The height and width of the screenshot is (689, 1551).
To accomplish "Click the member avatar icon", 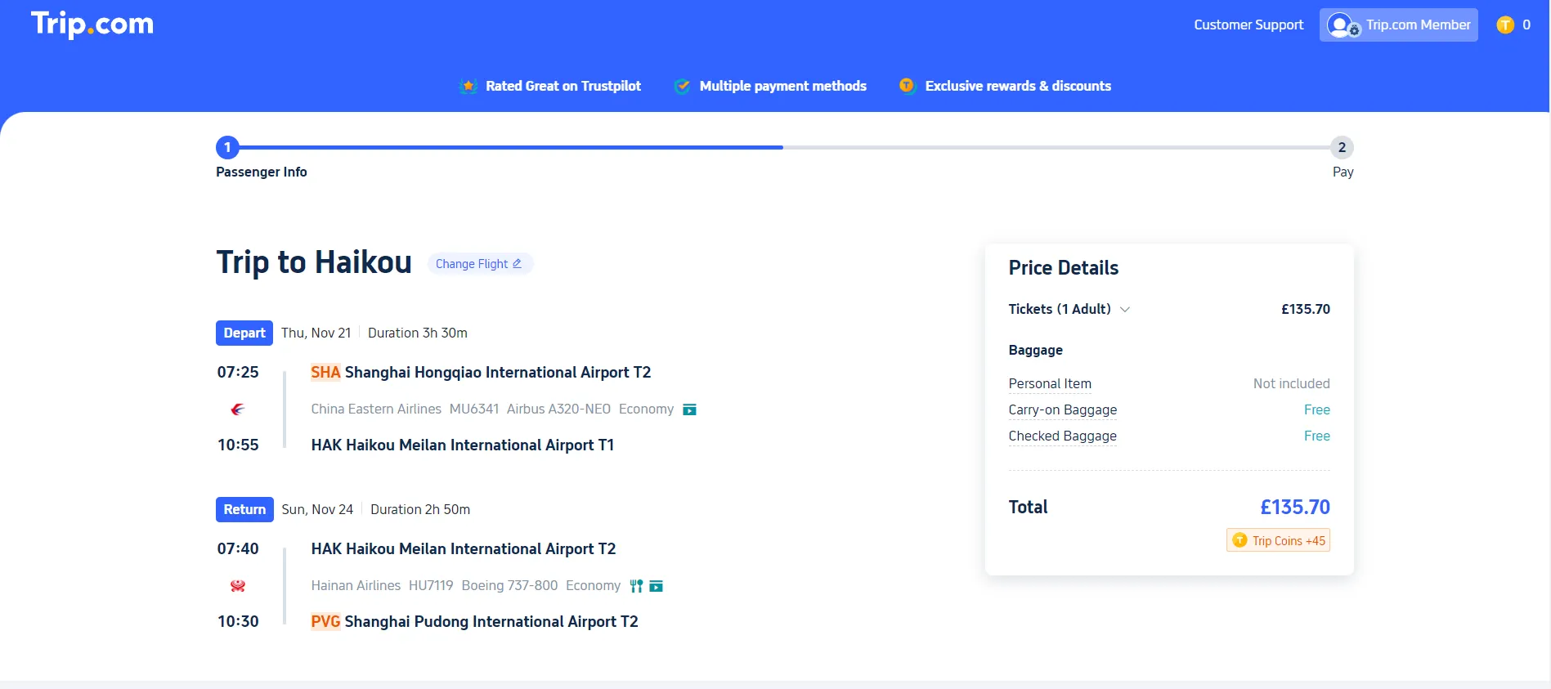I will [1342, 25].
